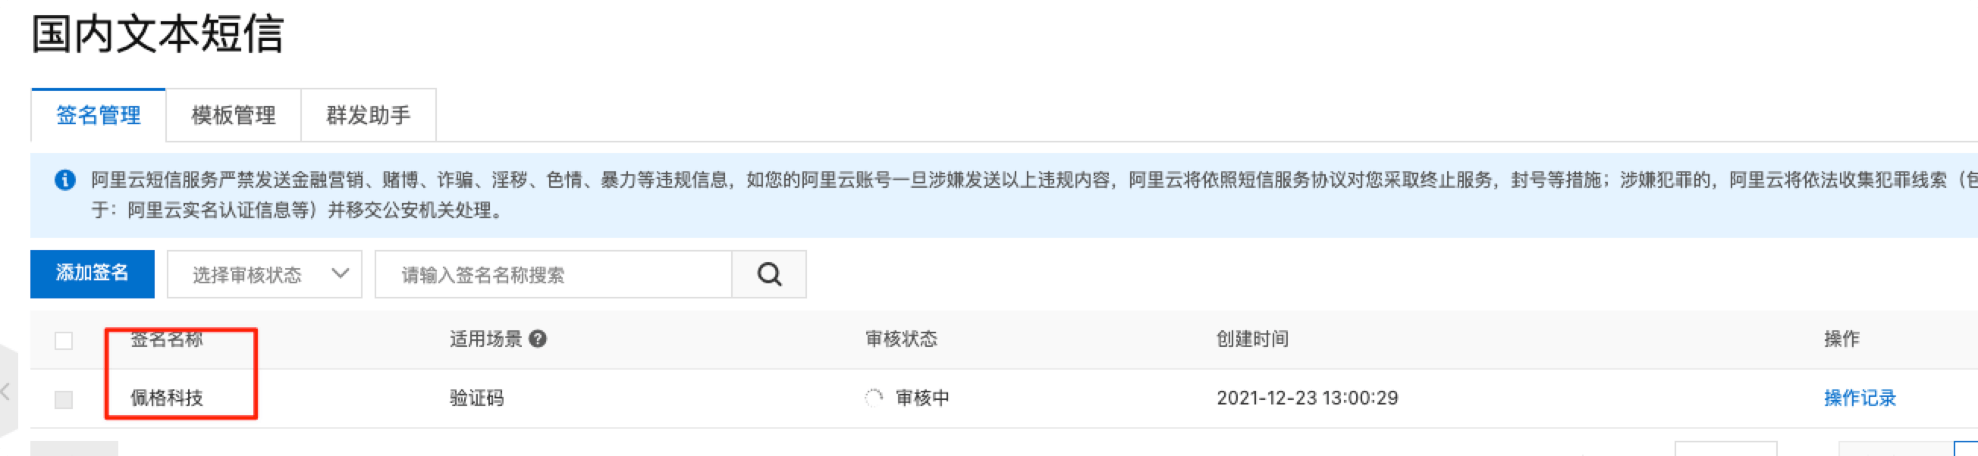The height and width of the screenshot is (456, 1978).
Task: Check the checkbox for 佩格科技 row
Action: coord(64,398)
